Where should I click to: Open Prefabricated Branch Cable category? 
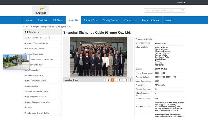(37, 113)
